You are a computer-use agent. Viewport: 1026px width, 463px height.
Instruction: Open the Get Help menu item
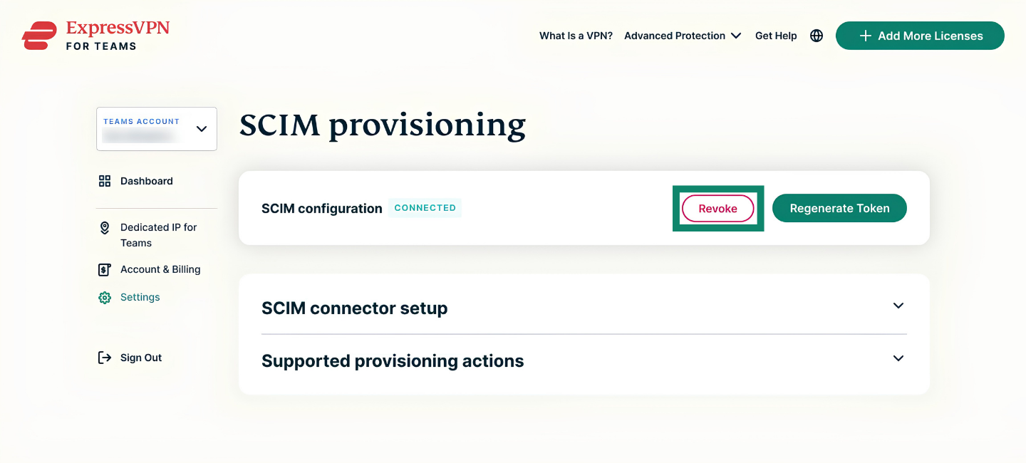pos(776,36)
